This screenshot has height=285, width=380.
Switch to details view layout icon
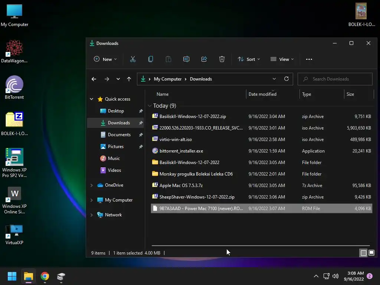(x=364, y=253)
